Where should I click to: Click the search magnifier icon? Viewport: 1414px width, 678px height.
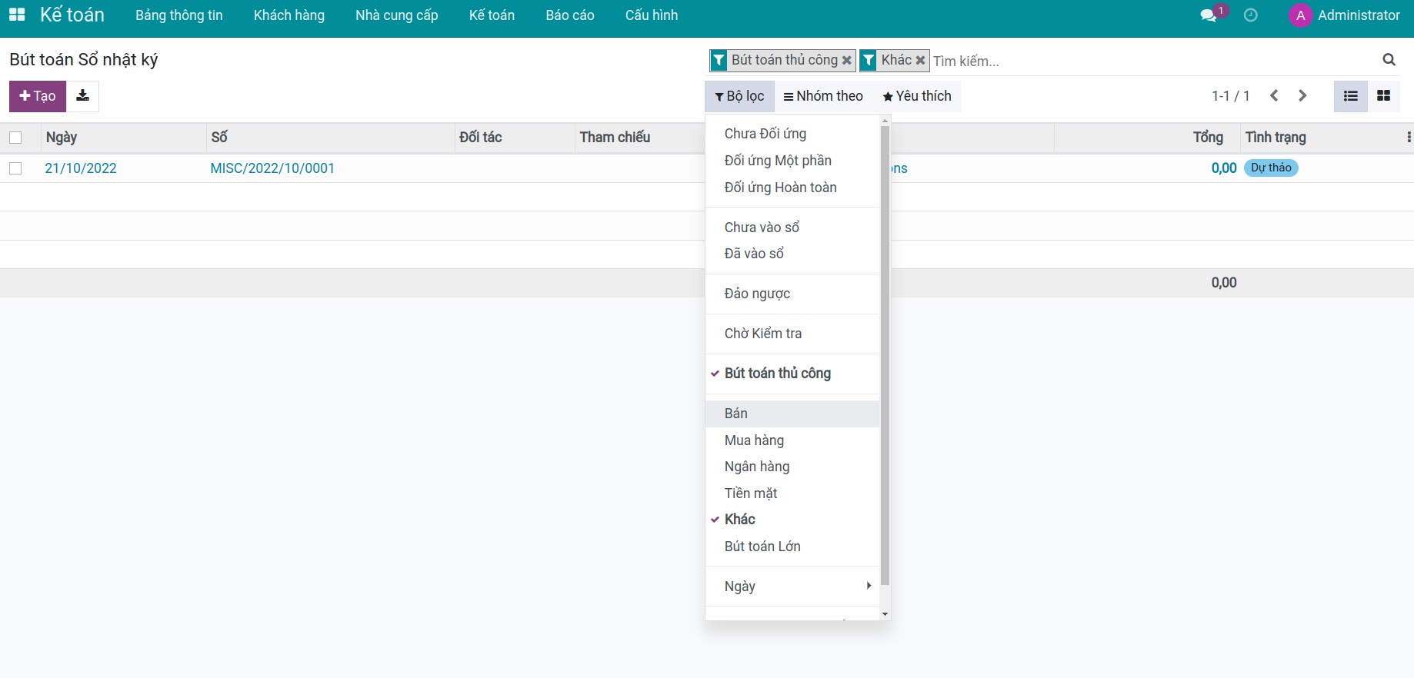click(x=1389, y=60)
